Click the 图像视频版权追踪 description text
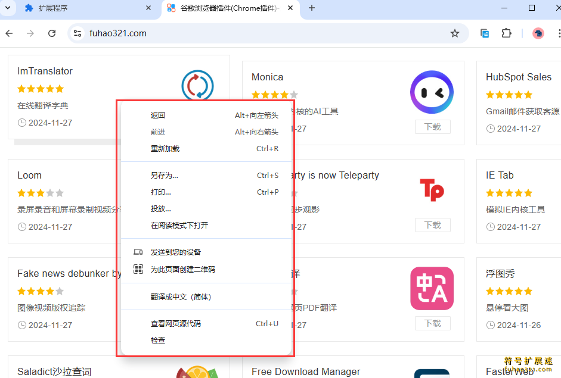The width and height of the screenshot is (561, 378). [x=51, y=308]
